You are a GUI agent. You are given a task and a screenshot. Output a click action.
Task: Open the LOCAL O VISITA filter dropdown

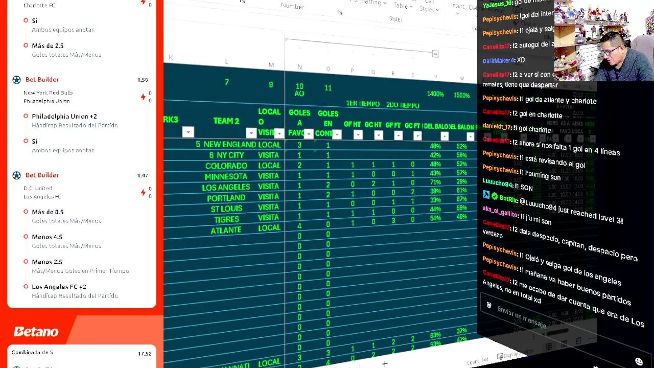tap(279, 133)
